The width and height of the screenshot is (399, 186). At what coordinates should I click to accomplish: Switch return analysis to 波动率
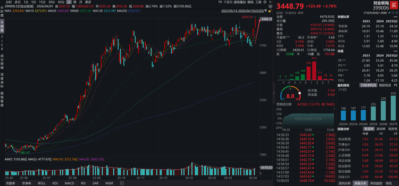pos(381,129)
